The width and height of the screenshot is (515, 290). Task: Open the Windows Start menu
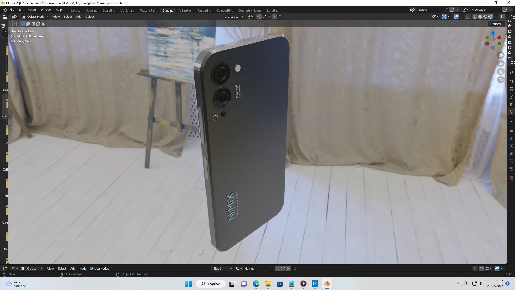coord(188,284)
